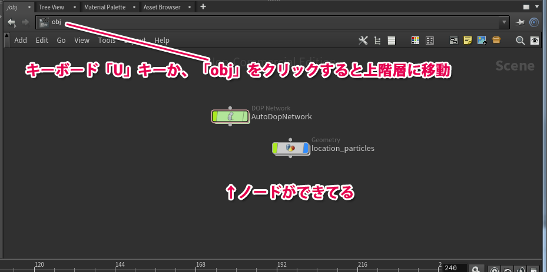Add a sticky note
This screenshot has width=547, height=272.
tap(468, 41)
